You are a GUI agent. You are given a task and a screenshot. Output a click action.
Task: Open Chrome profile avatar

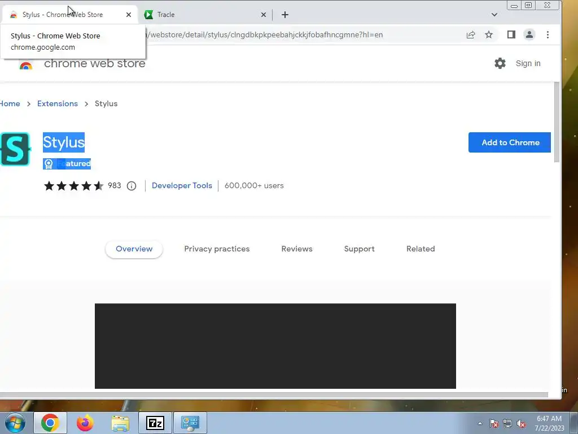click(529, 34)
